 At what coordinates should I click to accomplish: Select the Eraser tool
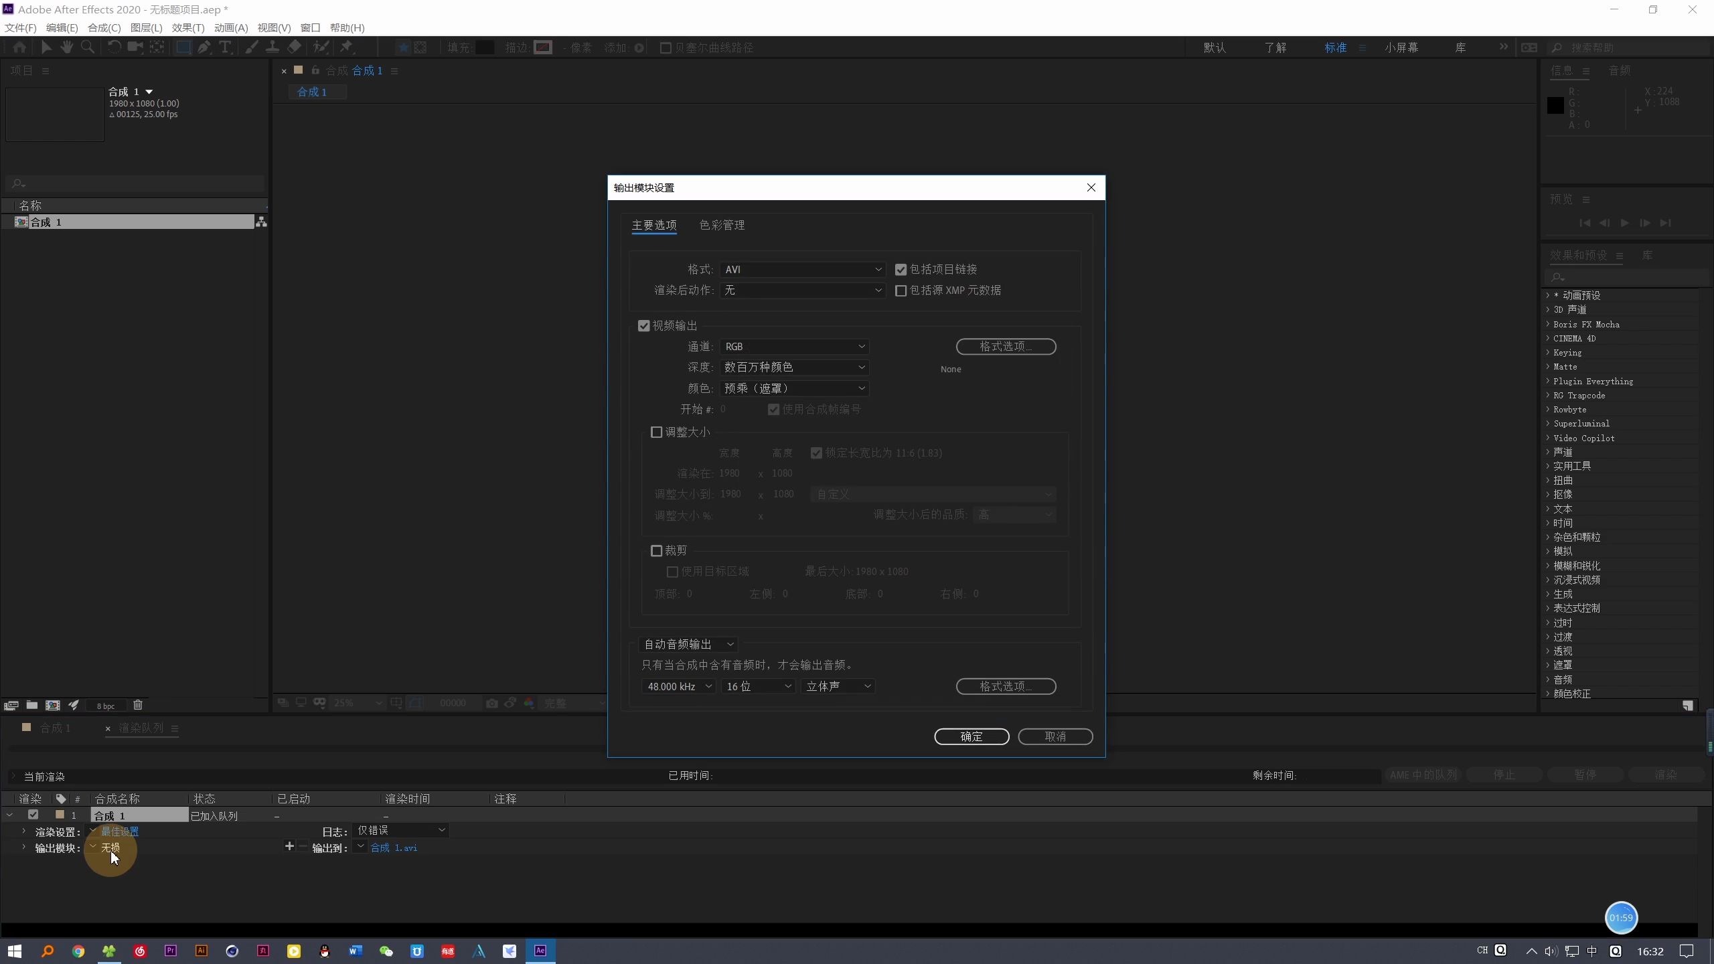[294, 47]
